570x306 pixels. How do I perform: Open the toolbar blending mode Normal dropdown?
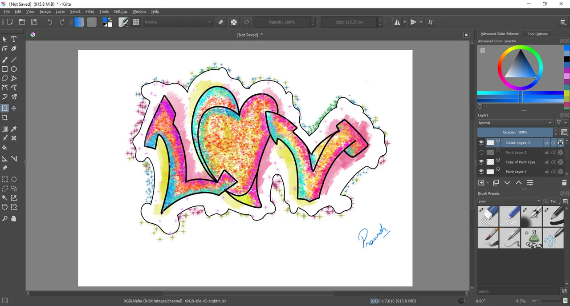[178, 22]
